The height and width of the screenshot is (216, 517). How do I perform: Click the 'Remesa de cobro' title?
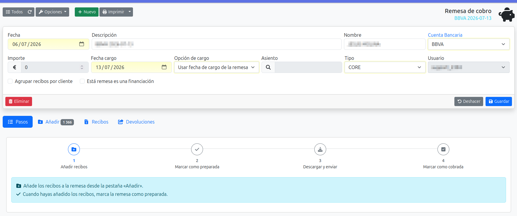[468, 11]
